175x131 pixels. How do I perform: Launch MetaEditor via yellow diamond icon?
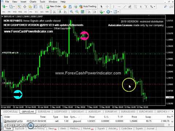point(65,7)
